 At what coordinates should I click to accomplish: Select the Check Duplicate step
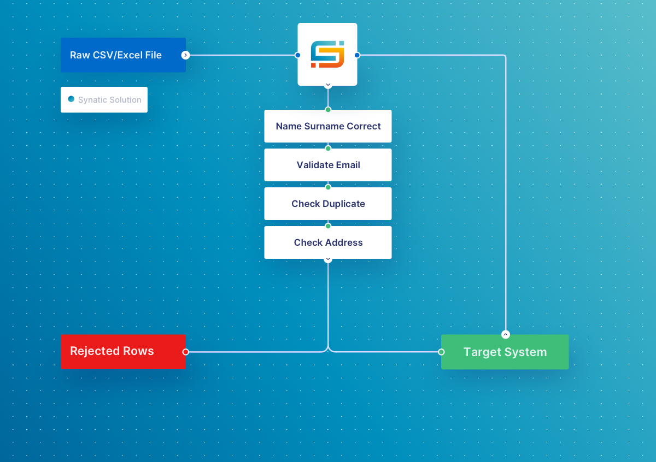click(x=328, y=204)
